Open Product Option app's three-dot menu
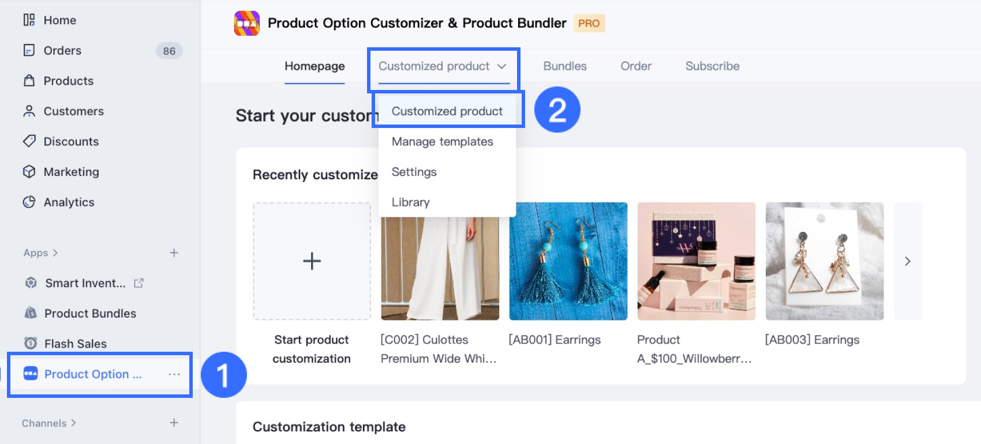 (x=174, y=374)
